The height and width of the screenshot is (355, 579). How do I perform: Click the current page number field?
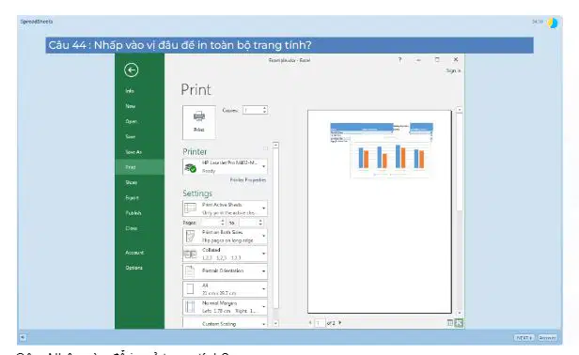point(320,323)
